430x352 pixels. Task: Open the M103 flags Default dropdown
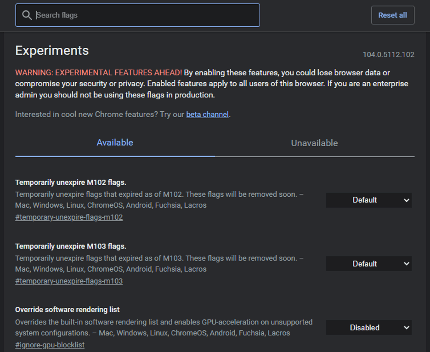point(368,264)
